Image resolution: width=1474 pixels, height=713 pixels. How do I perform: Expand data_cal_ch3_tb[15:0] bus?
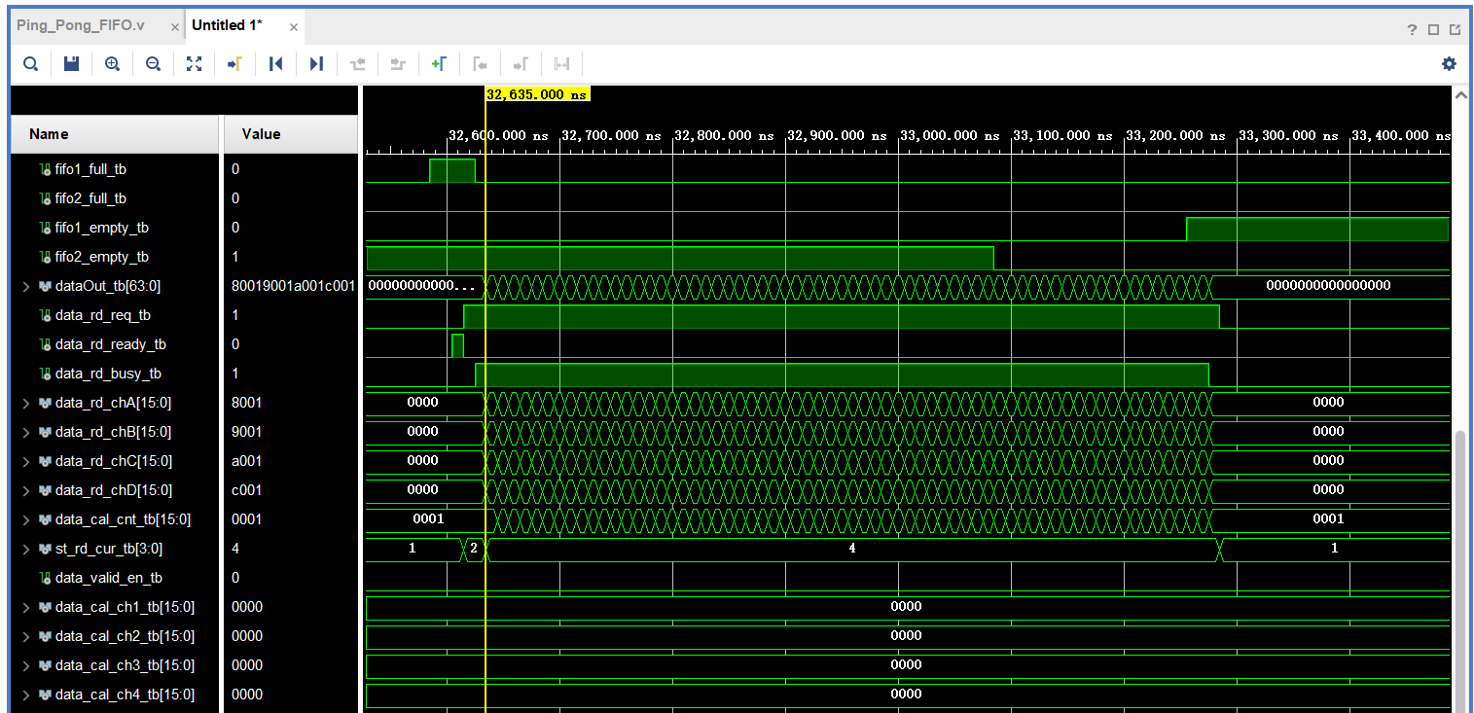(x=25, y=665)
